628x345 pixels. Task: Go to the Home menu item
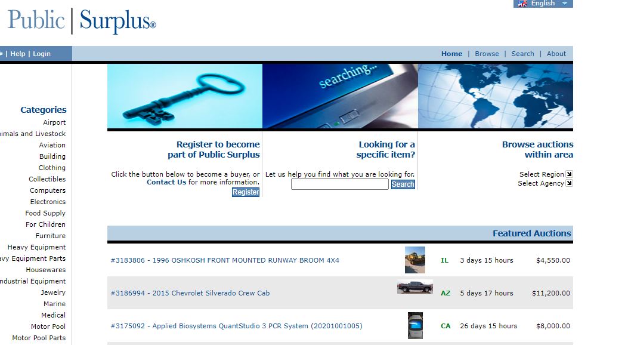tap(452, 54)
